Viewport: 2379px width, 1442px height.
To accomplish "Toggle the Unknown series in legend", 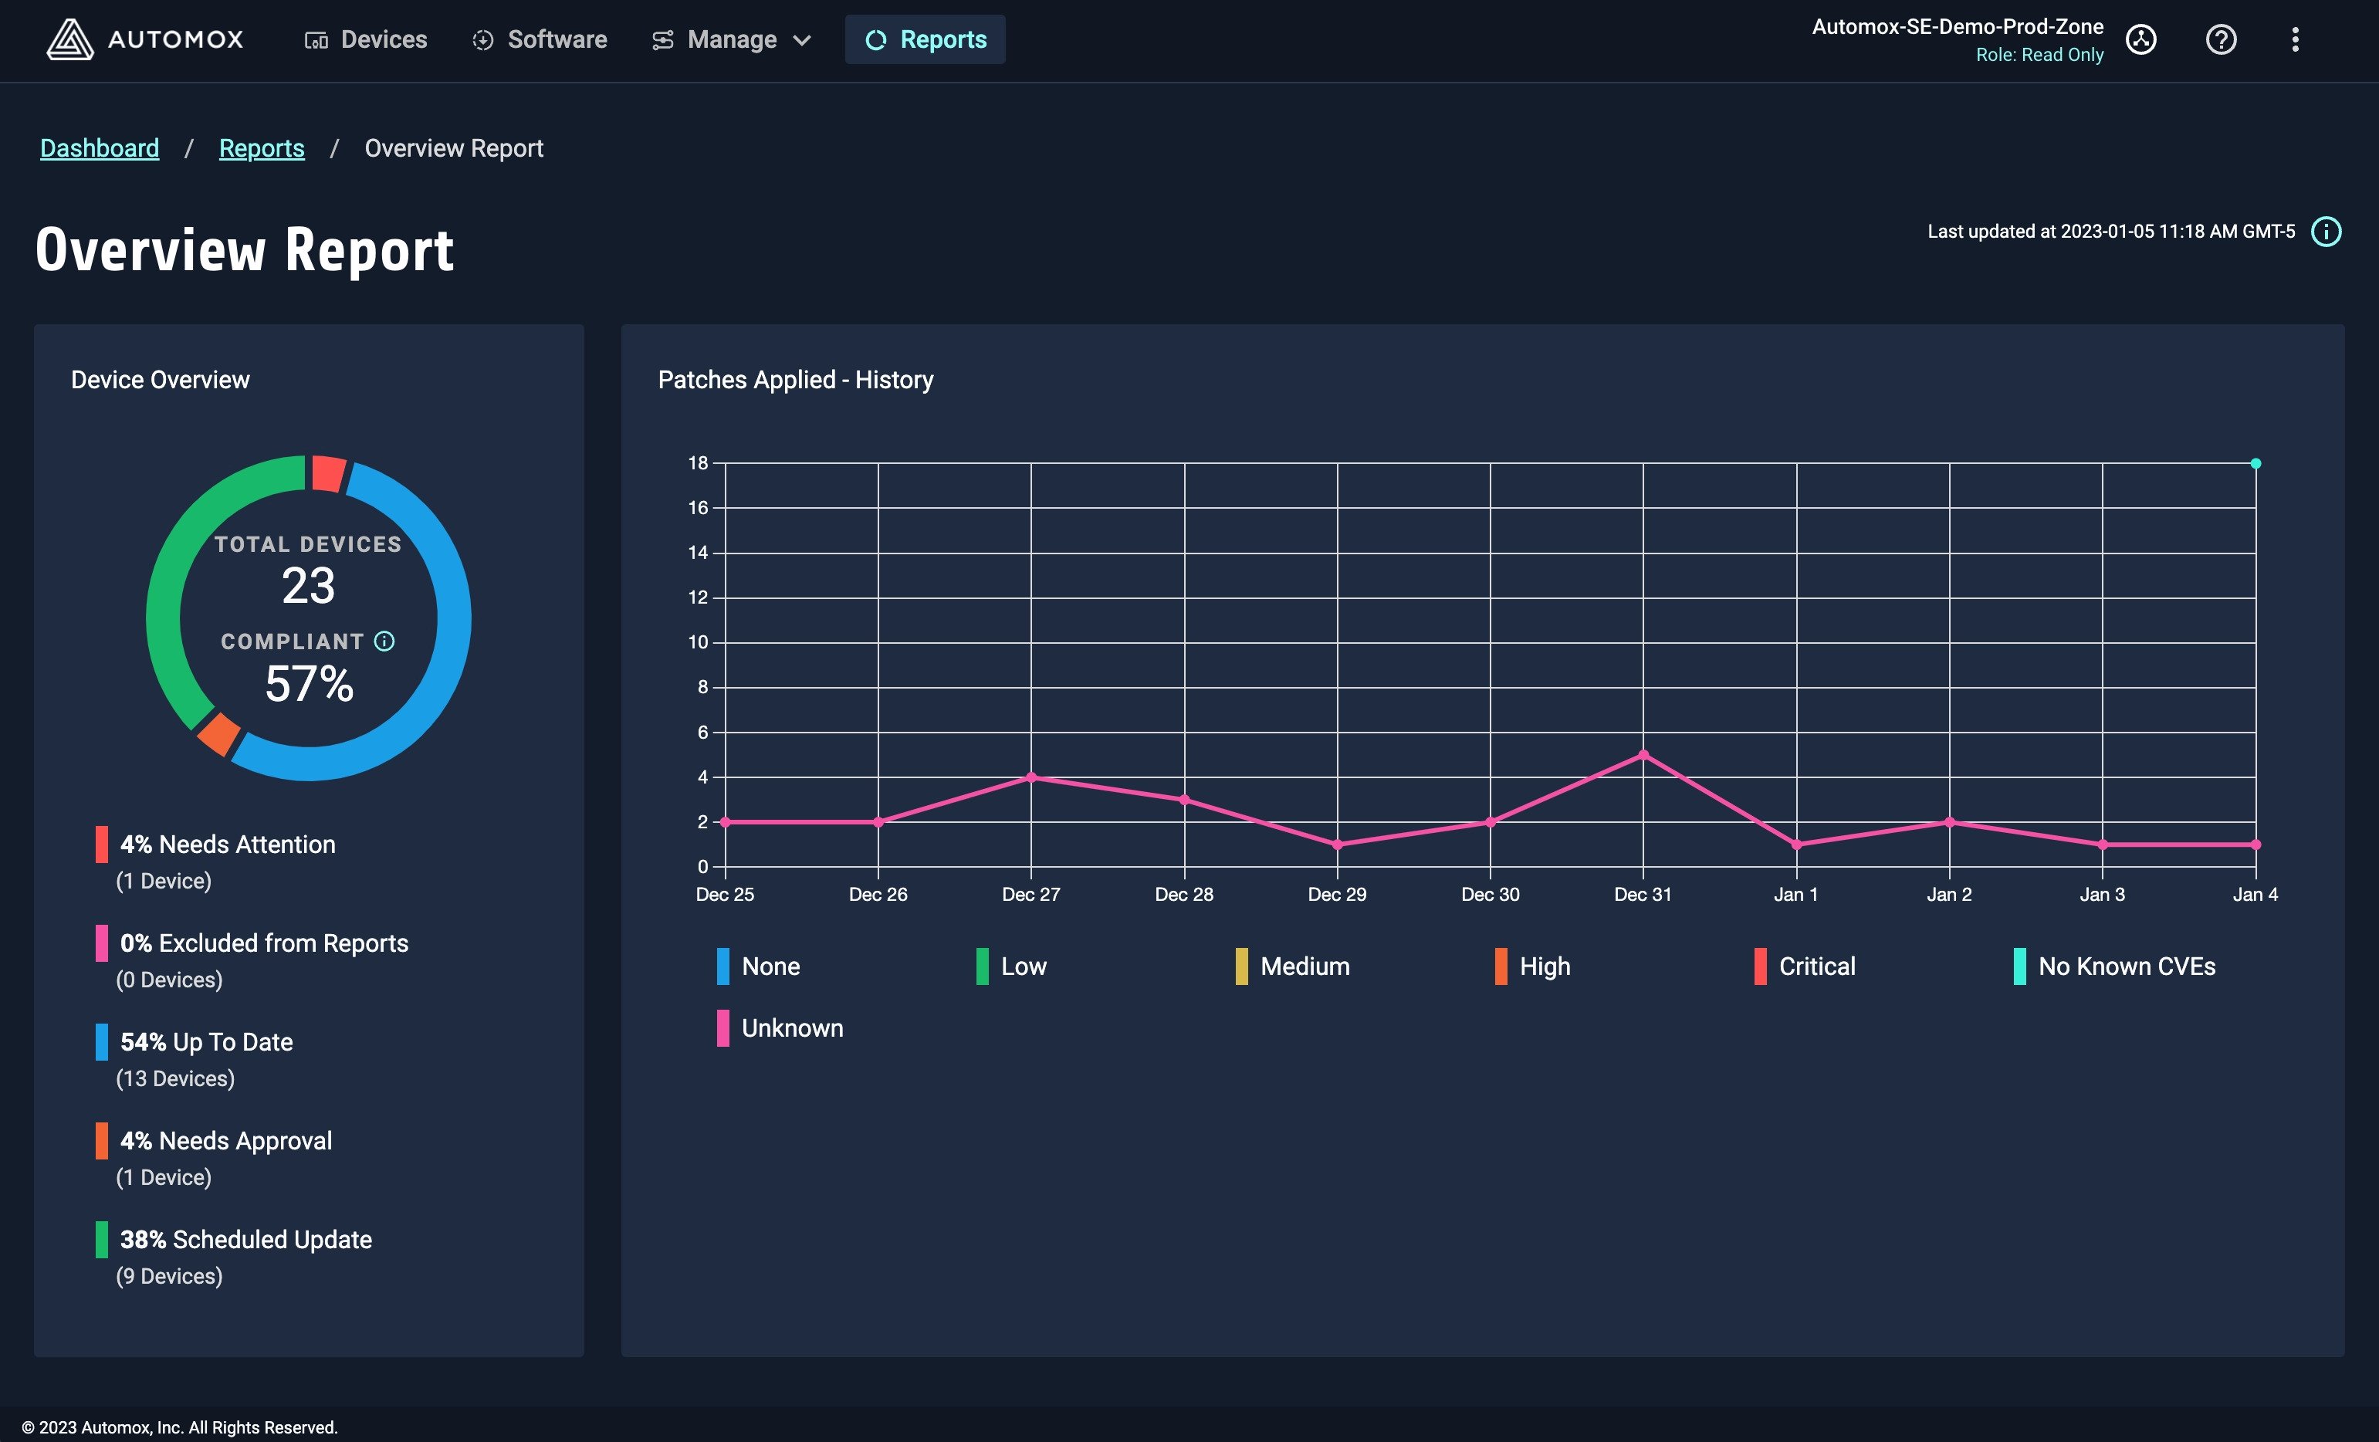I will [780, 1028].
